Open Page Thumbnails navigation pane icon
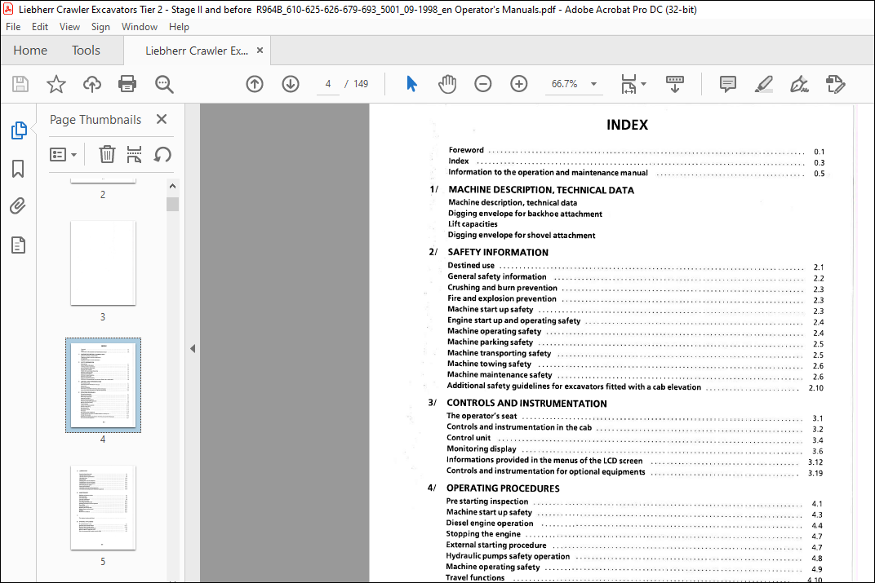Viewport: 875px width, 583px height. point(19,130)
